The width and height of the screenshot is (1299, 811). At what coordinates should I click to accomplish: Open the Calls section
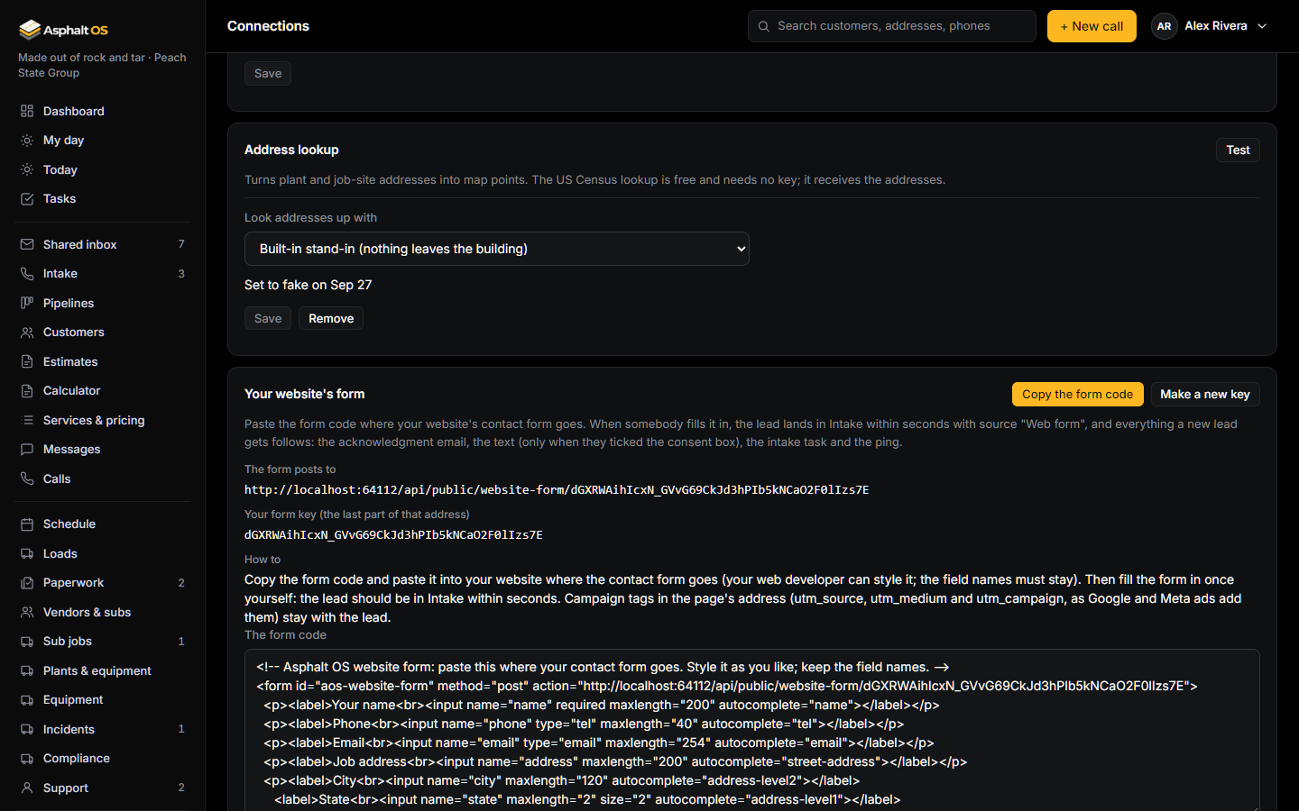coord(103,478)
